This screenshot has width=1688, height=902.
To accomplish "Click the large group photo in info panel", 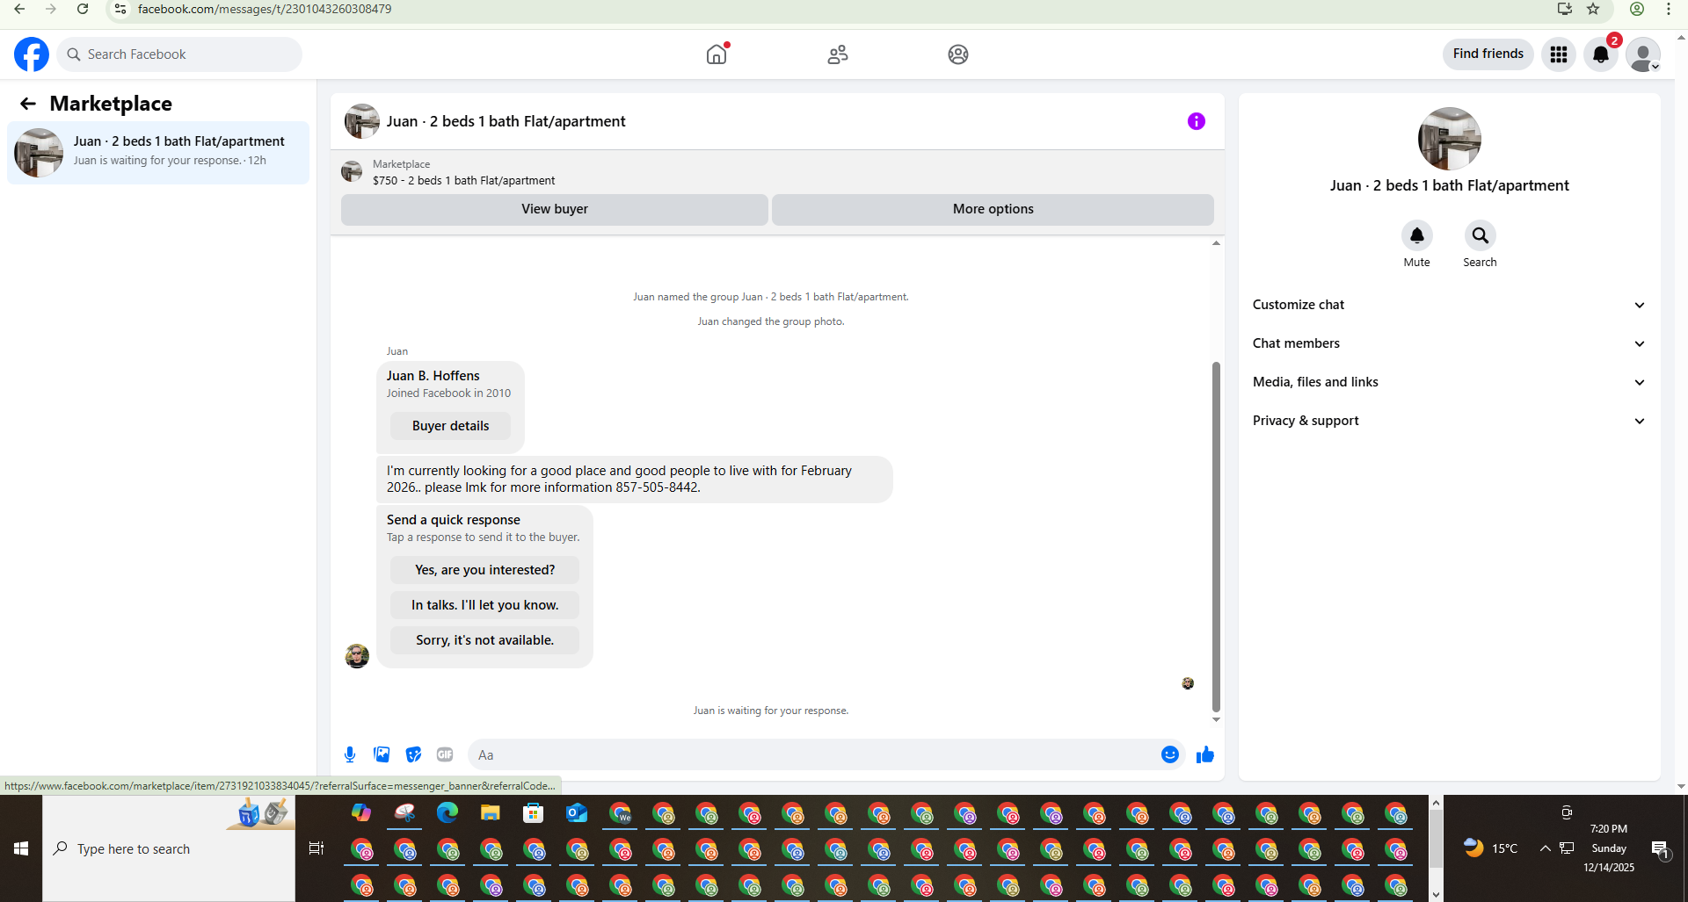I will point(1450,139).
